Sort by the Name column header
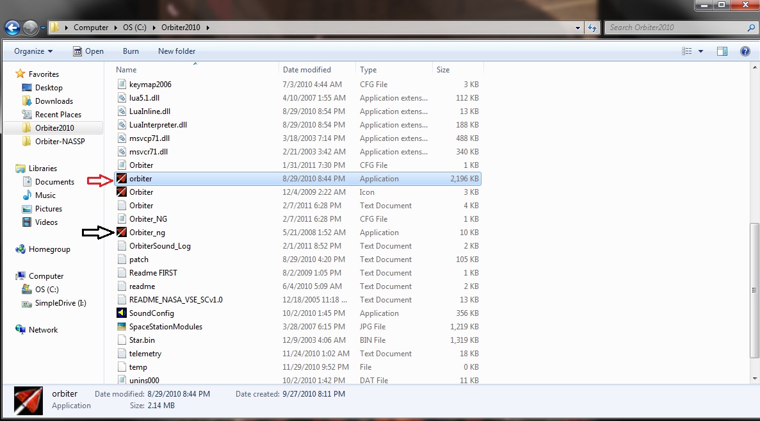The image size is (760, 421). (x=126, y=70)
